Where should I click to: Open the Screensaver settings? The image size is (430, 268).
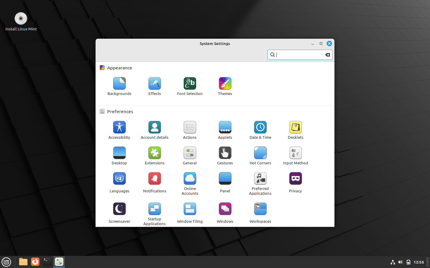[119, 211]
